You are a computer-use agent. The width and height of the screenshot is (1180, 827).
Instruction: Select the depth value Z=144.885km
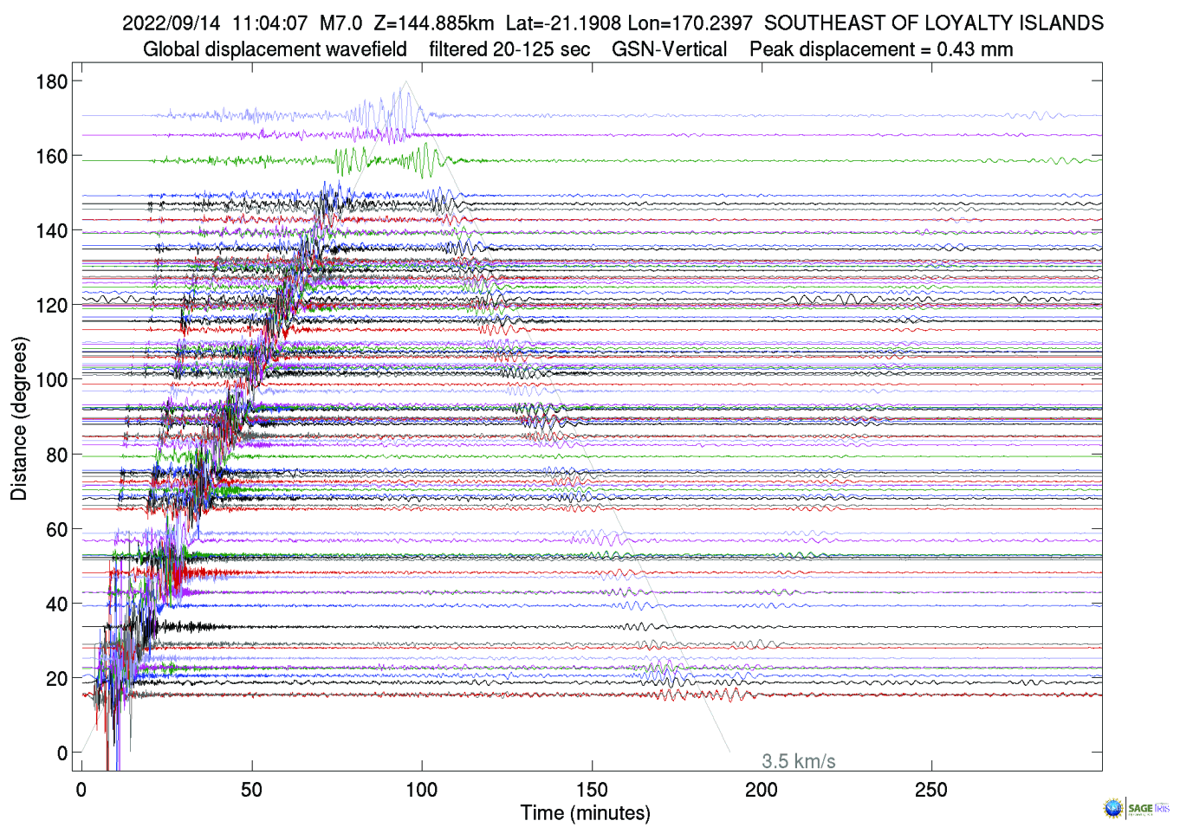point(433,23)
